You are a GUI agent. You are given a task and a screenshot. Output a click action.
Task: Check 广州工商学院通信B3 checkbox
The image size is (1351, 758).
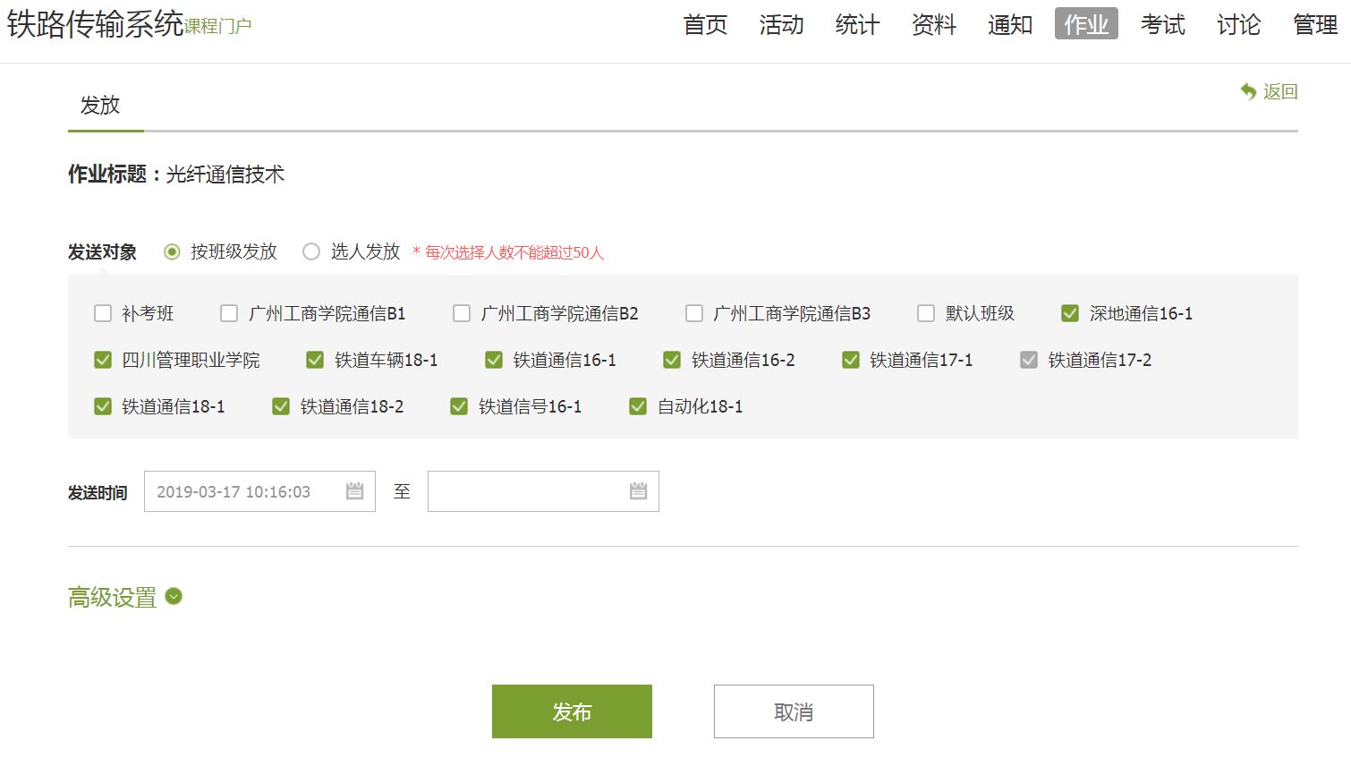pyautogui.click(x=694, y=313)
